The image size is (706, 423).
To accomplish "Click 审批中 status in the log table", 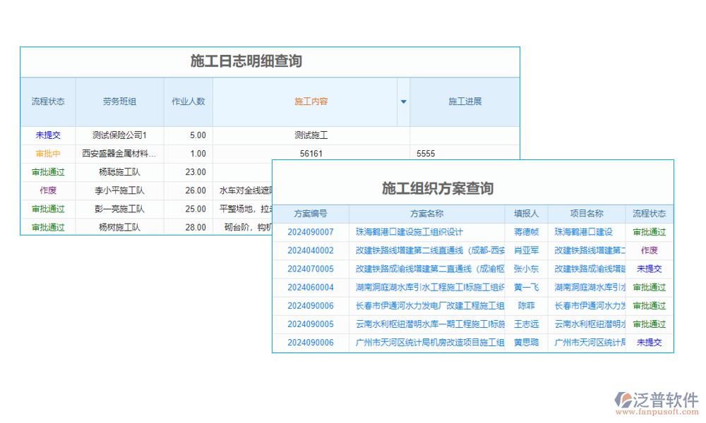I will (x=47, y=153).
